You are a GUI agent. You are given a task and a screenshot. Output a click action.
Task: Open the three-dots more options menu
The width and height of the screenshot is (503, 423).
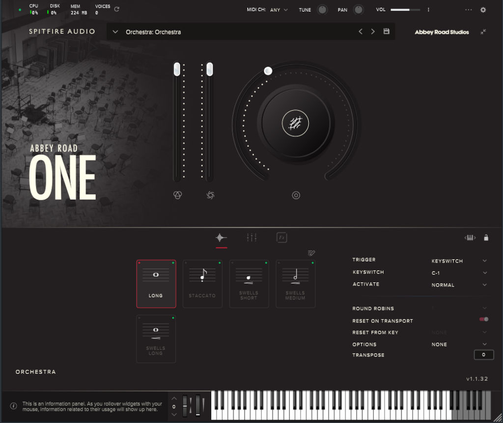click(x=468, y=10)
